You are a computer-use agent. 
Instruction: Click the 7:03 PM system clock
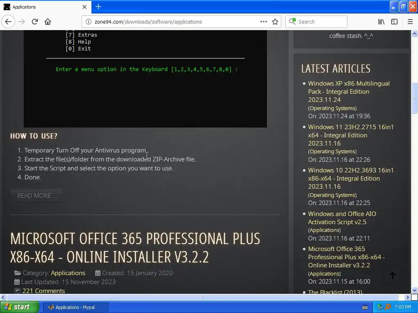coord(402,307)
